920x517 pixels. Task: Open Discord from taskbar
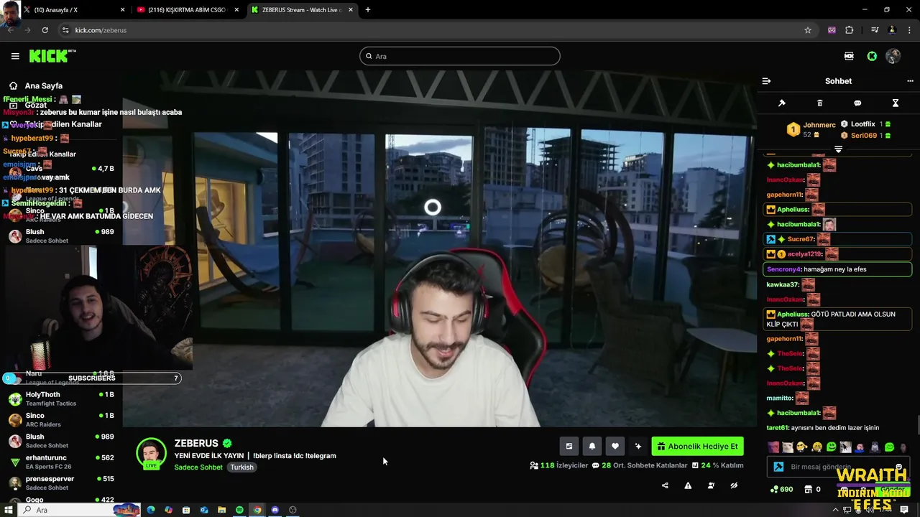[275, 510]
